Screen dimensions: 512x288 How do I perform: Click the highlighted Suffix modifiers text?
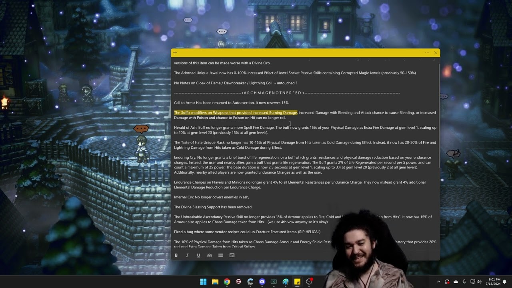click(235, 113)
